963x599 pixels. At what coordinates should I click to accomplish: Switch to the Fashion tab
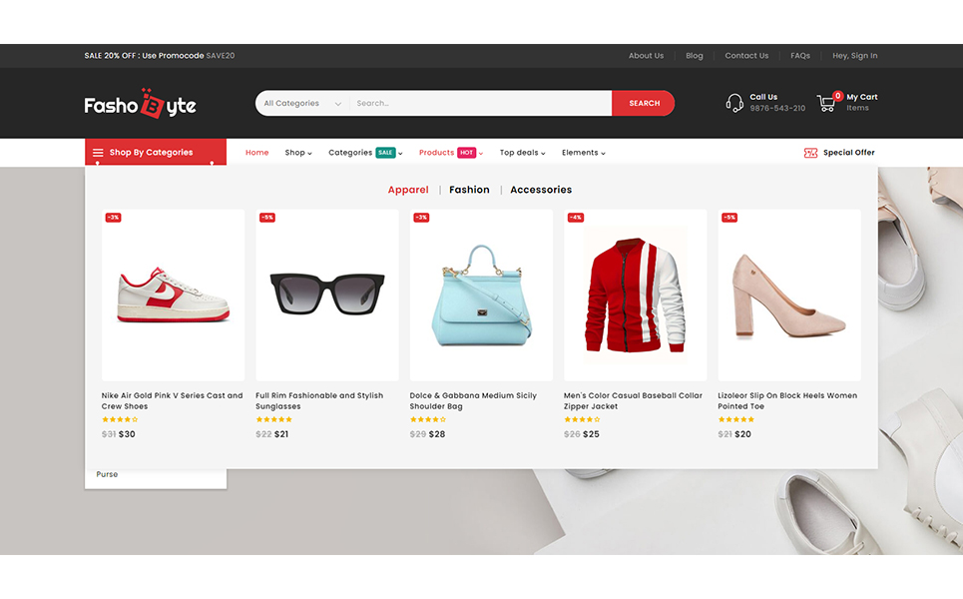469,190
